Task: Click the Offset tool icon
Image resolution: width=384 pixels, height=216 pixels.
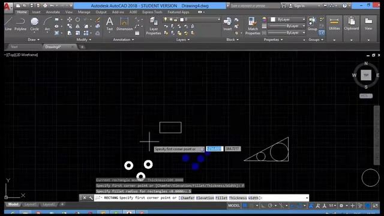Action: point(98,33)
